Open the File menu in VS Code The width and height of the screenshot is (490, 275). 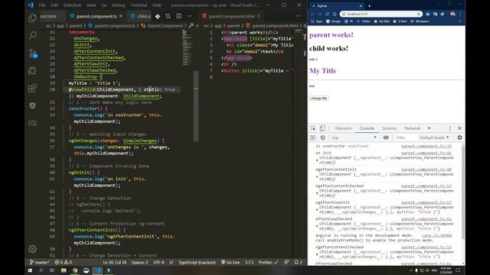pyautogui.click(x=42, y=5)
